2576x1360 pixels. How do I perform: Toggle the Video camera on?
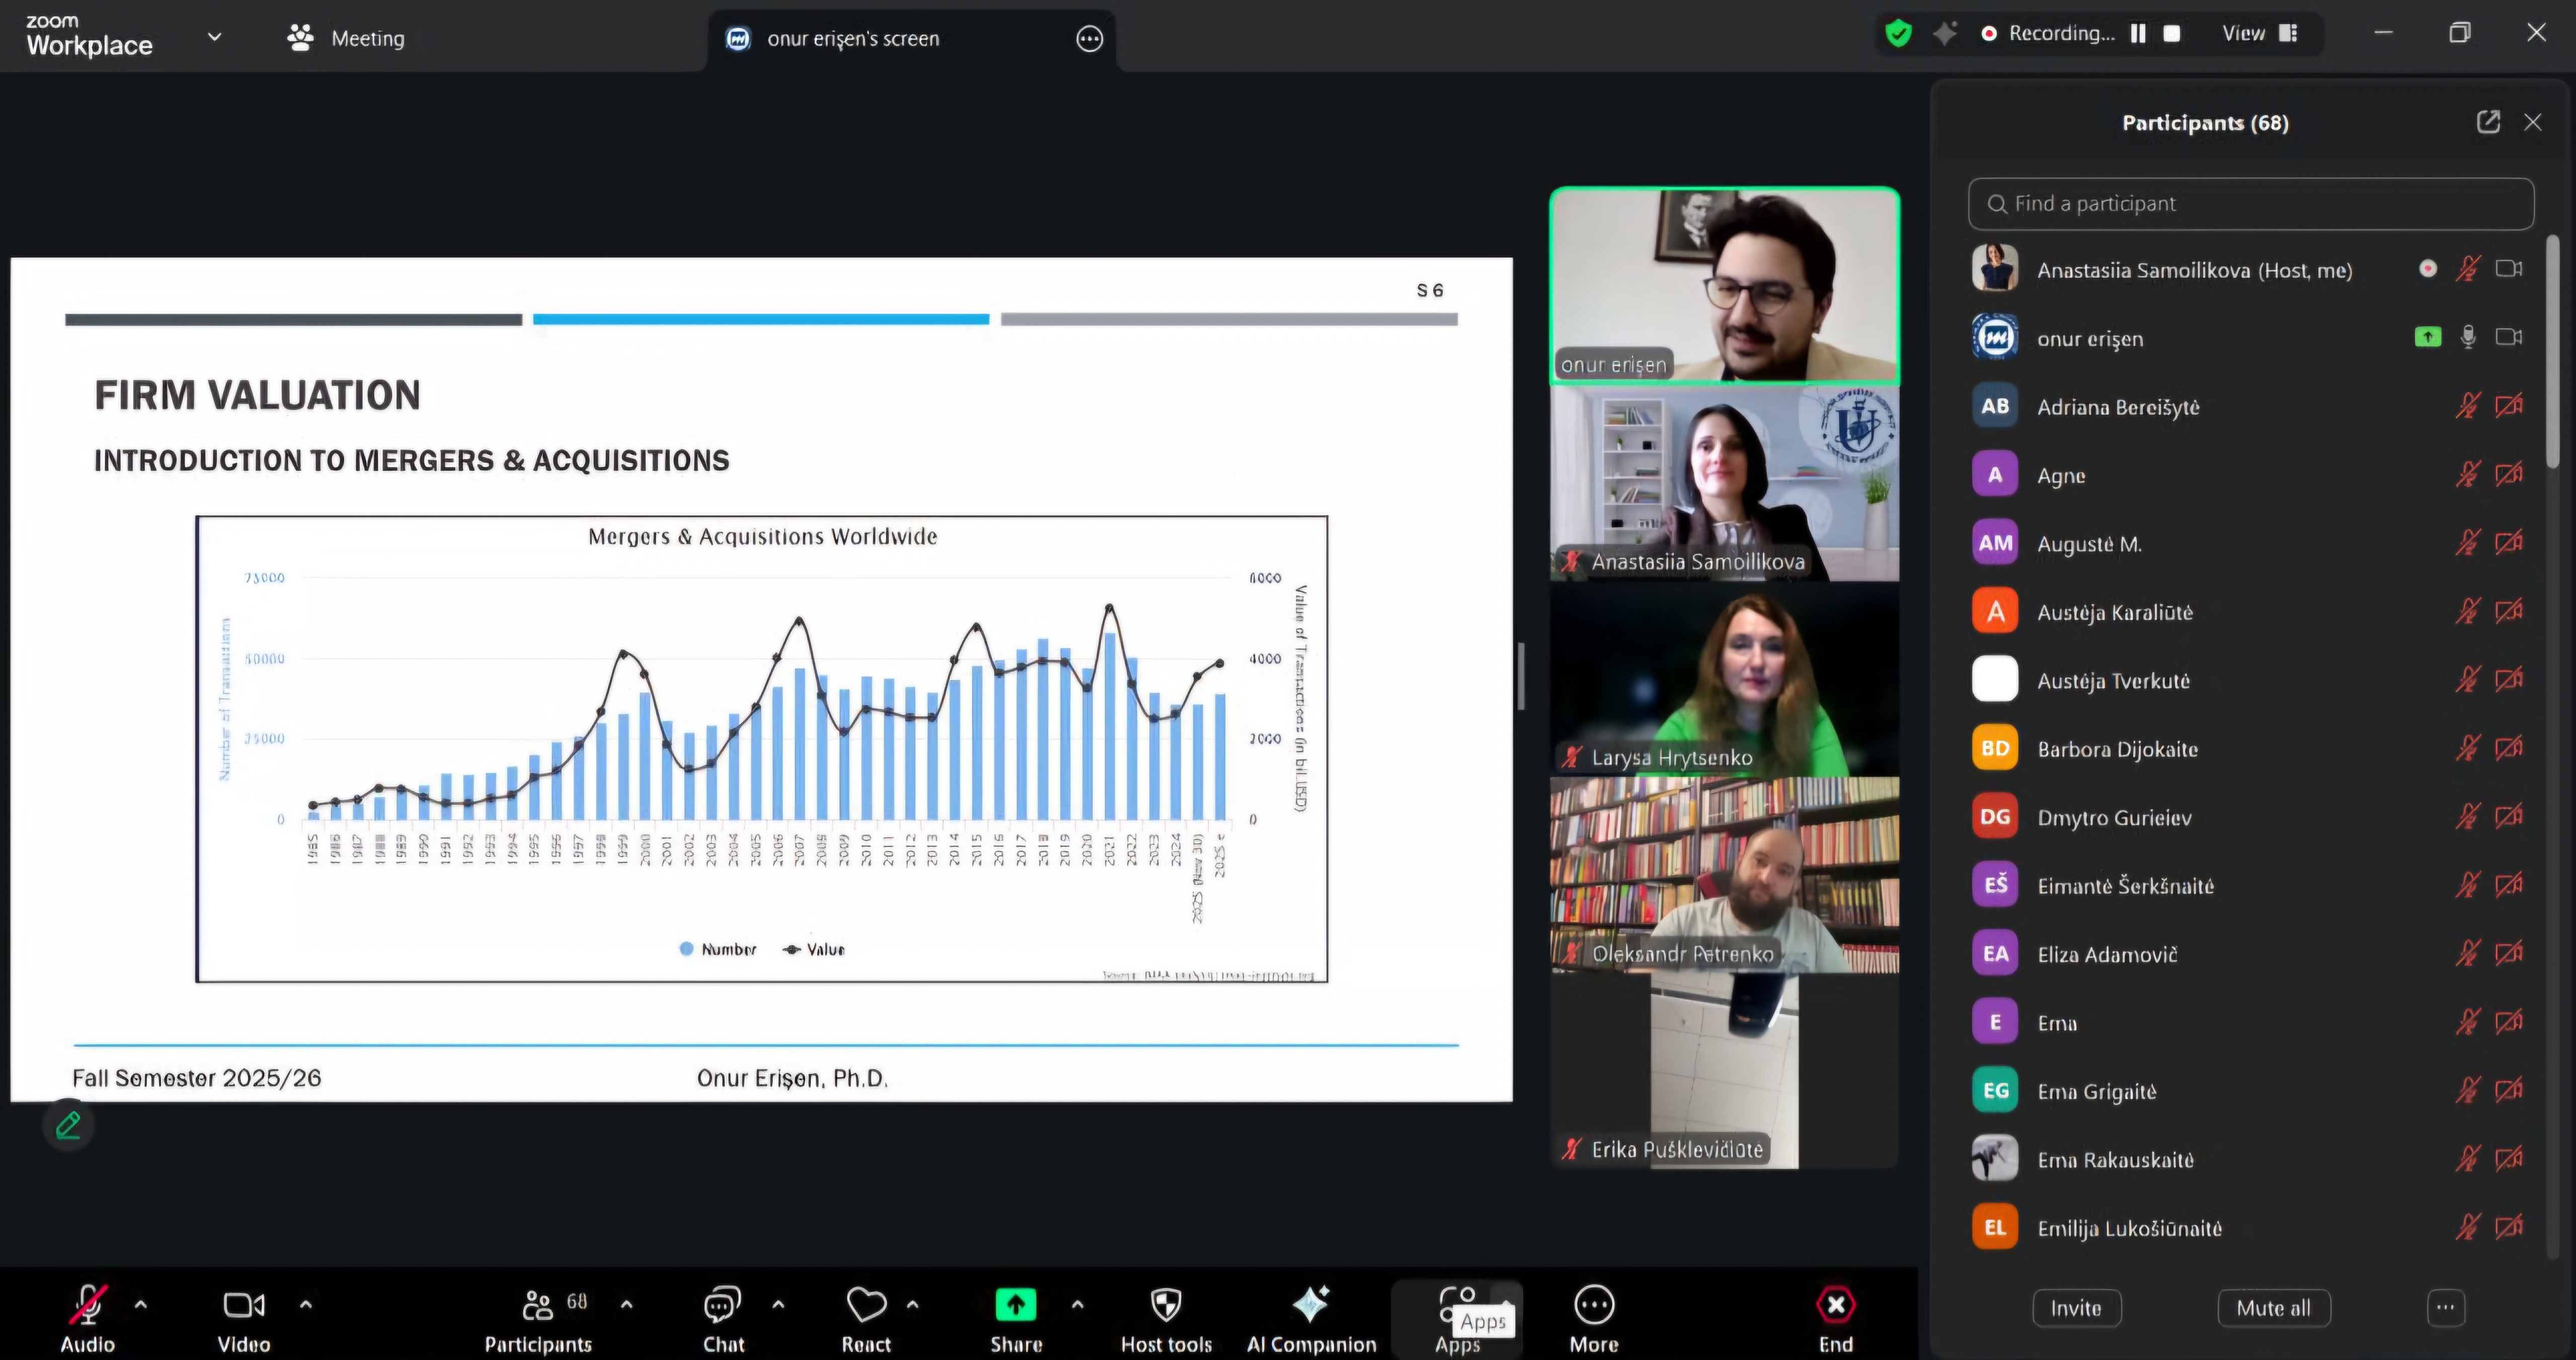click(243, 1306)
